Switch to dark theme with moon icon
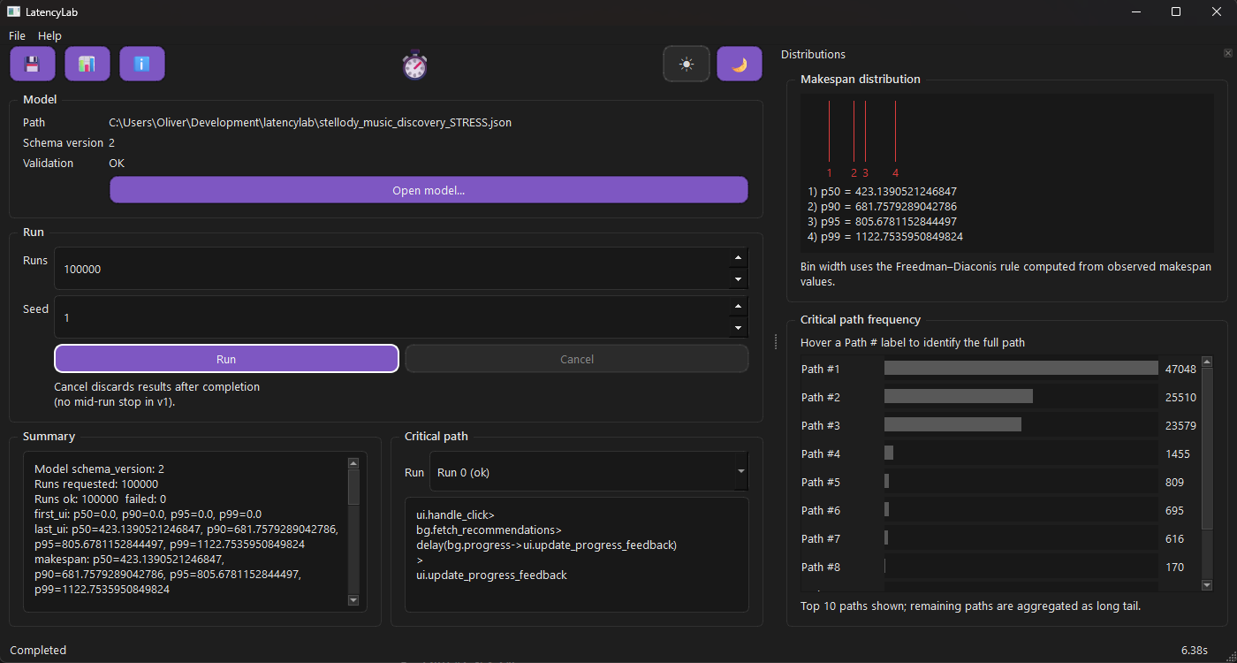 (x=740, y=64)
